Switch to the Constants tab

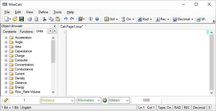pyautogui.click(x=10, y=32)
